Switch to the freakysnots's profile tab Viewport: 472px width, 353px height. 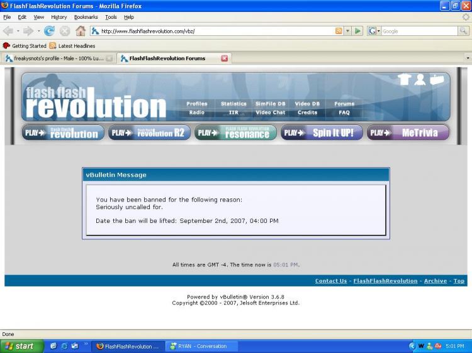pos(58,58)
